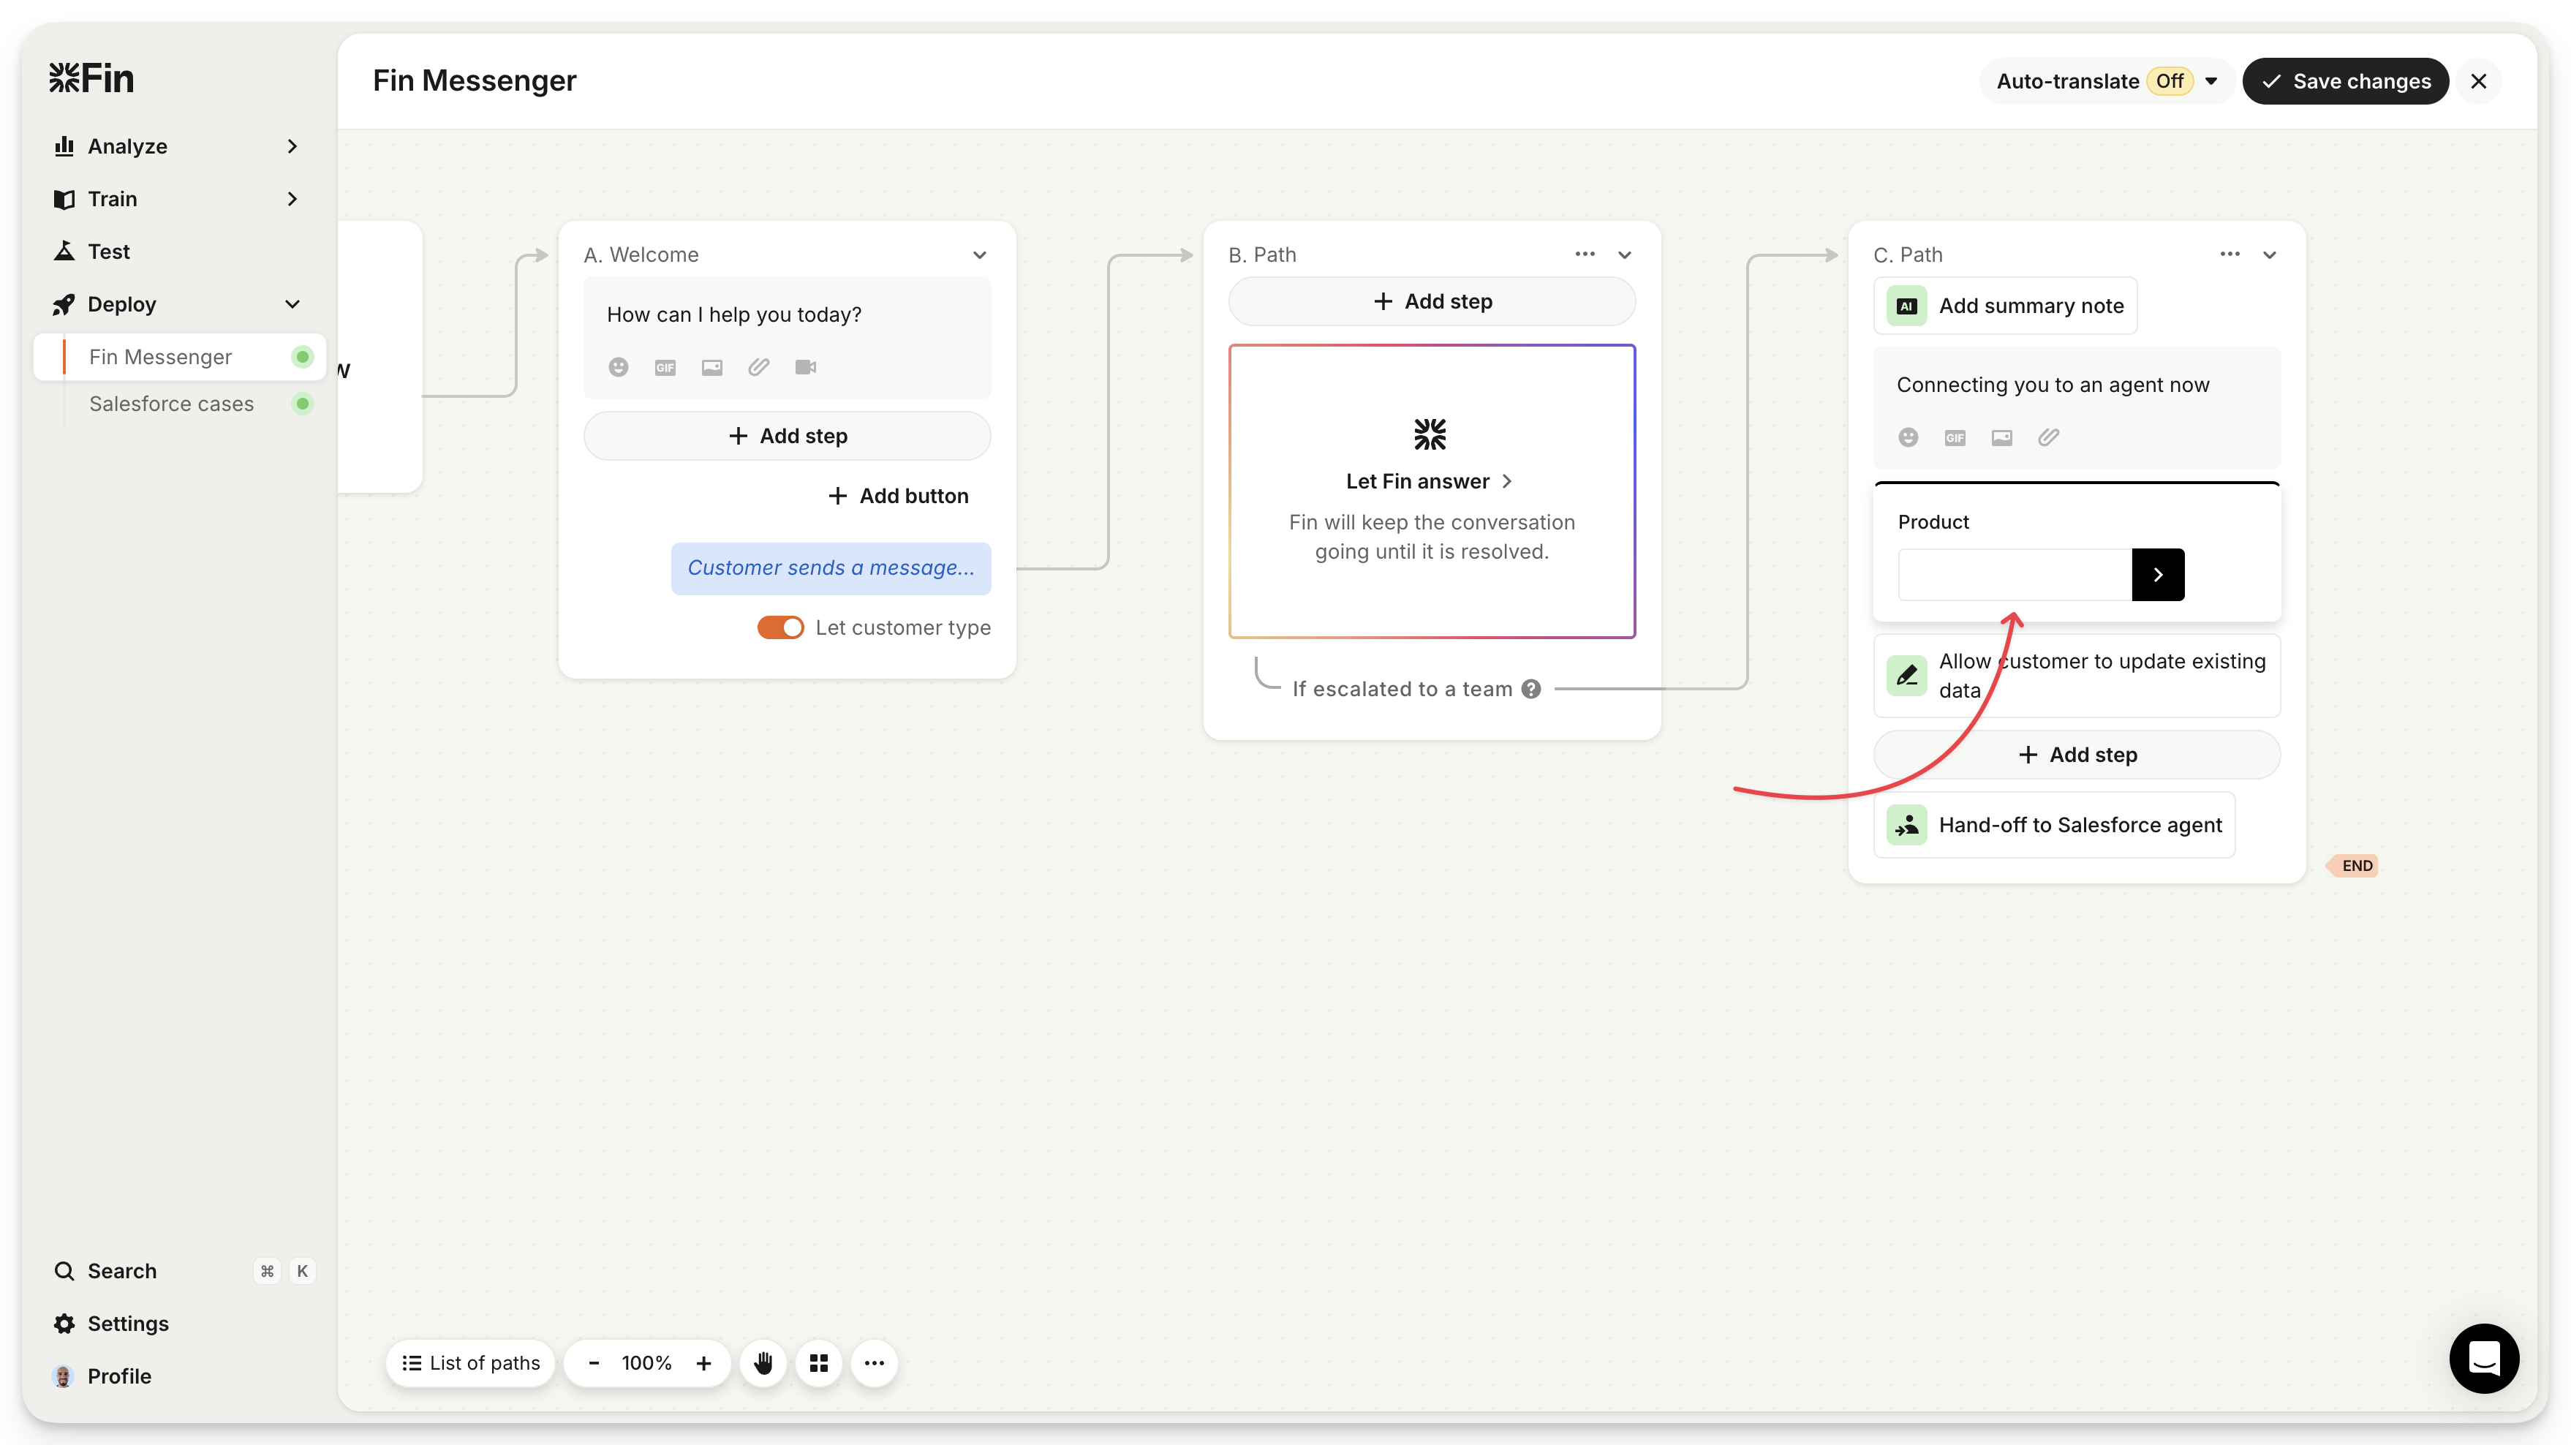The height and width of the screenshot is (1445, 2571).
Task: Open List of paths button
Action: [x=471, y=1363]
